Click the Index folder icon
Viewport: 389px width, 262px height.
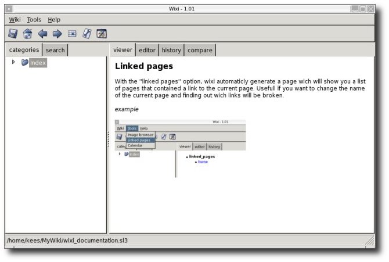[x=24, y=62]
